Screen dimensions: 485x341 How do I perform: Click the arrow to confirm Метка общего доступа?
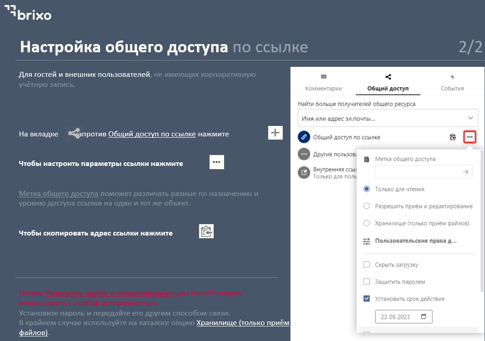pyautogui.click(x=465, y=172)
